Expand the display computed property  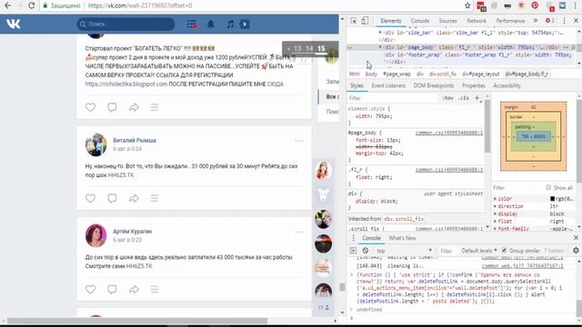(x=495, y=214)
